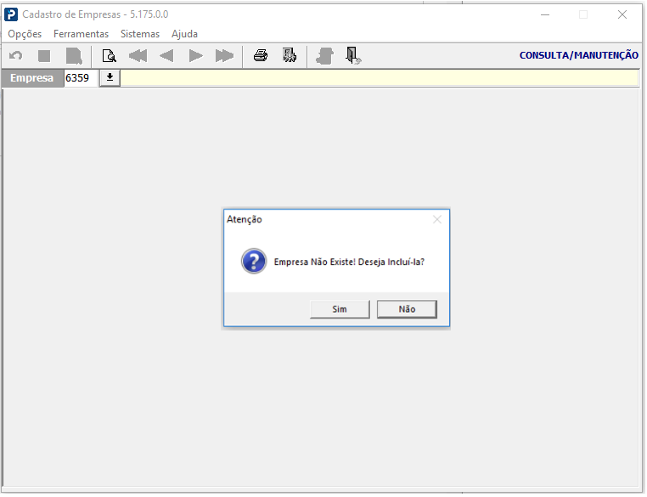
Task: Open the Empresa lookup dropdown arrow button
Action: (110, 78)
